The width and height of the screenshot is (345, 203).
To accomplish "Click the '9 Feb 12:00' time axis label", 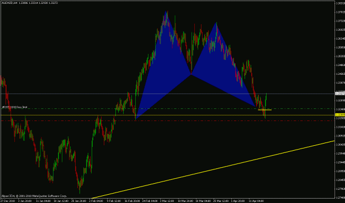I will [x=114, y=201].
